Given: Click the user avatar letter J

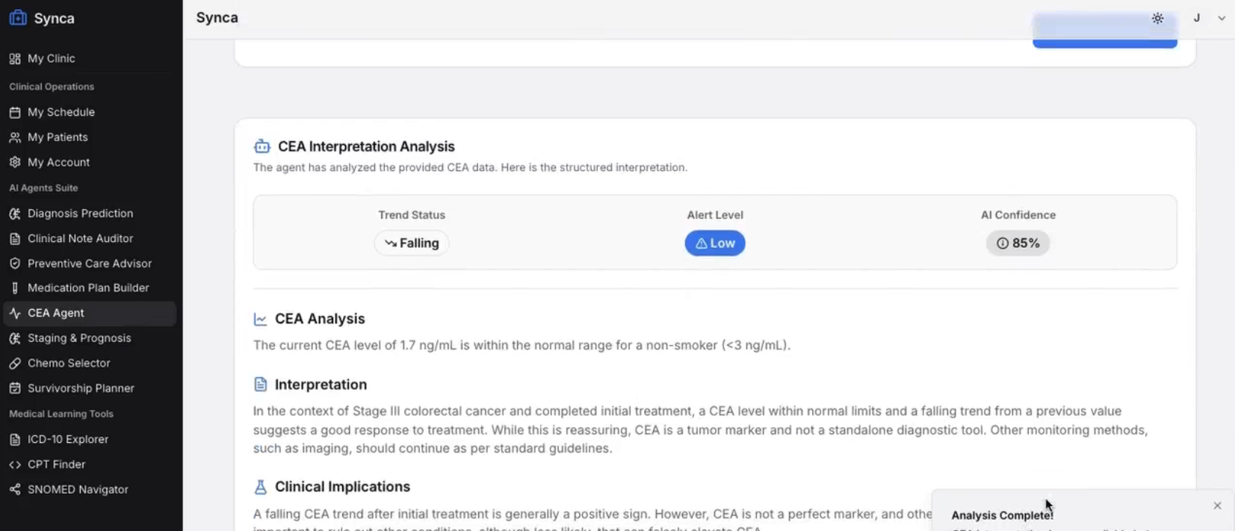Looking at the screenshot, I should click(1197, 18).
